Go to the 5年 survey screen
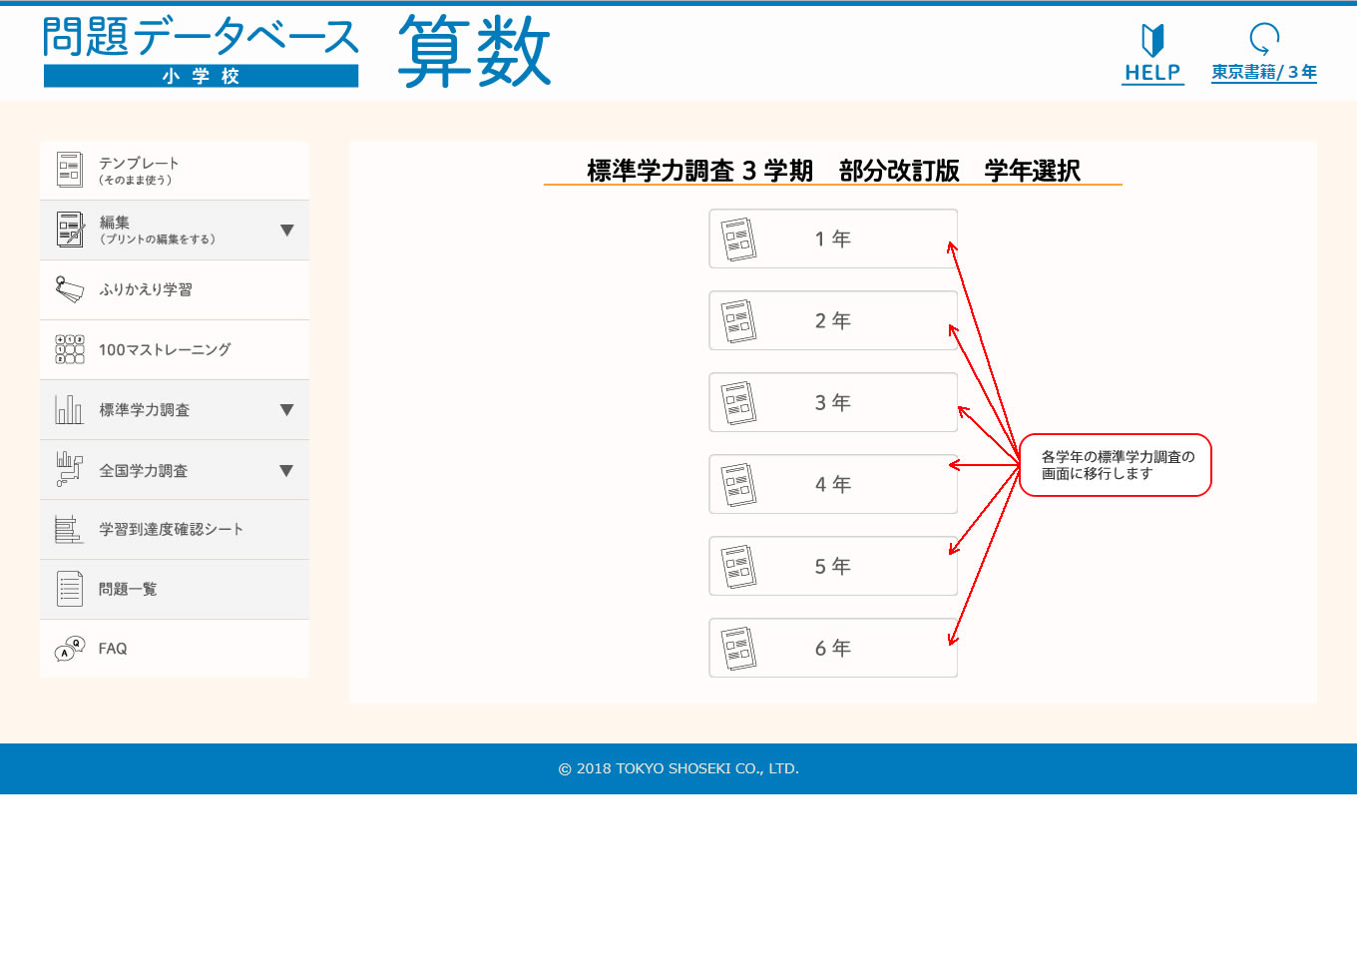Screen dimensions: 1357x962 click(833, 566)
